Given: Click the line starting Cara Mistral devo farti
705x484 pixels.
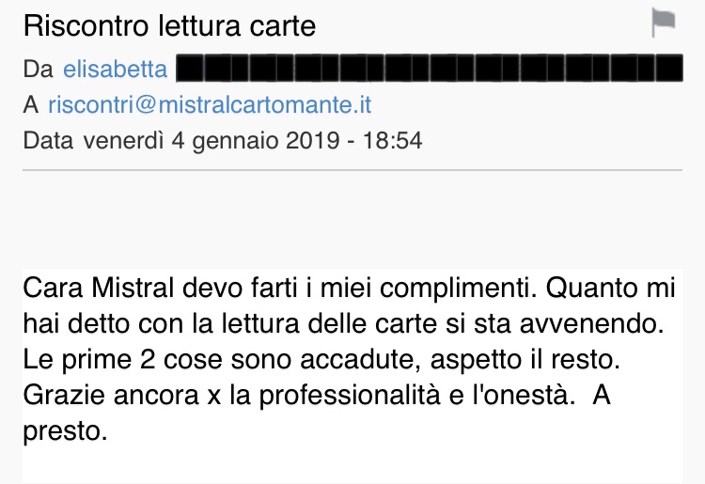Looking at the screenshot, I should 349,289.
